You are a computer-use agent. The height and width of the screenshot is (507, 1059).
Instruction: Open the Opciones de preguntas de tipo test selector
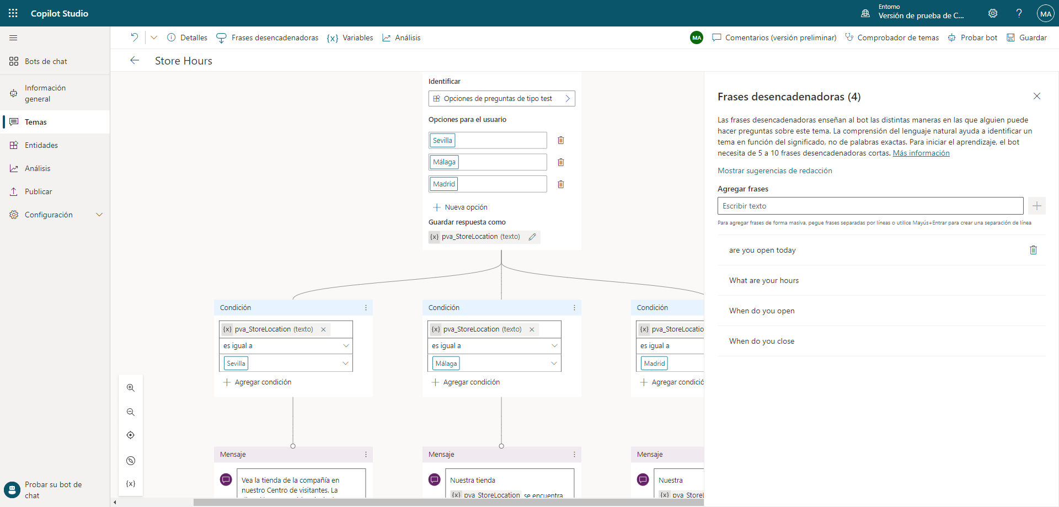pos(501,98)
